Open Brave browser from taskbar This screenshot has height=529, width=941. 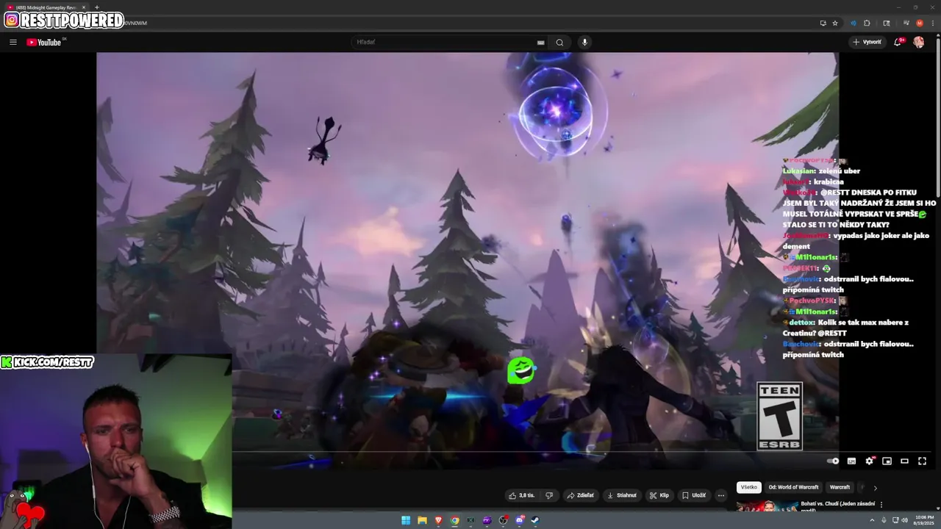click(439, 520)
